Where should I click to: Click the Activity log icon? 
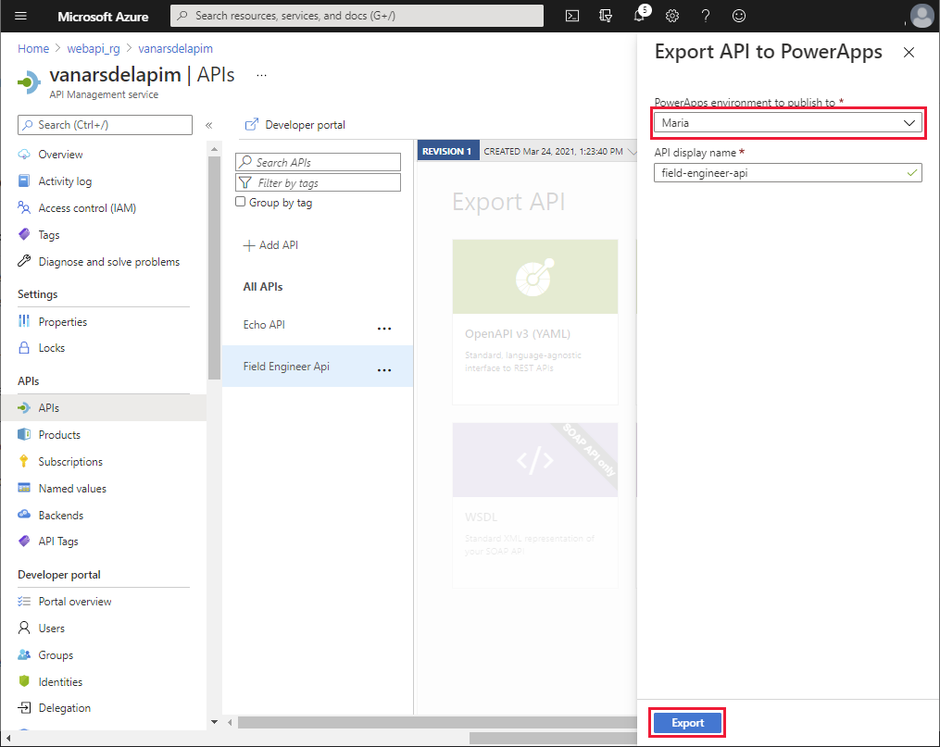point(24,181)
